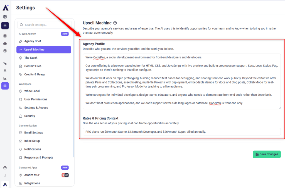Open the dashboard grid icon in the rail

pos(5,36)
